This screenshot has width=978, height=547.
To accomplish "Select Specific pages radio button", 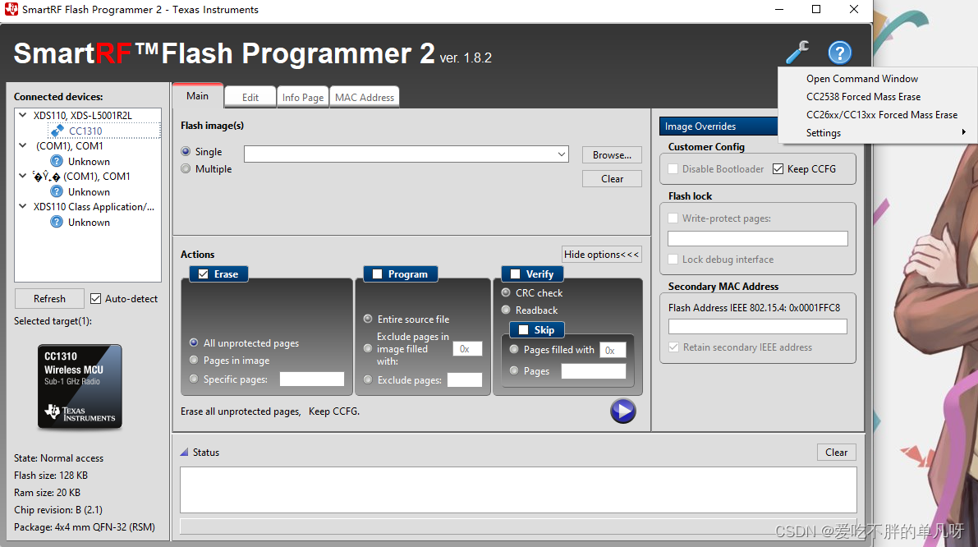I will pos(194,379).
